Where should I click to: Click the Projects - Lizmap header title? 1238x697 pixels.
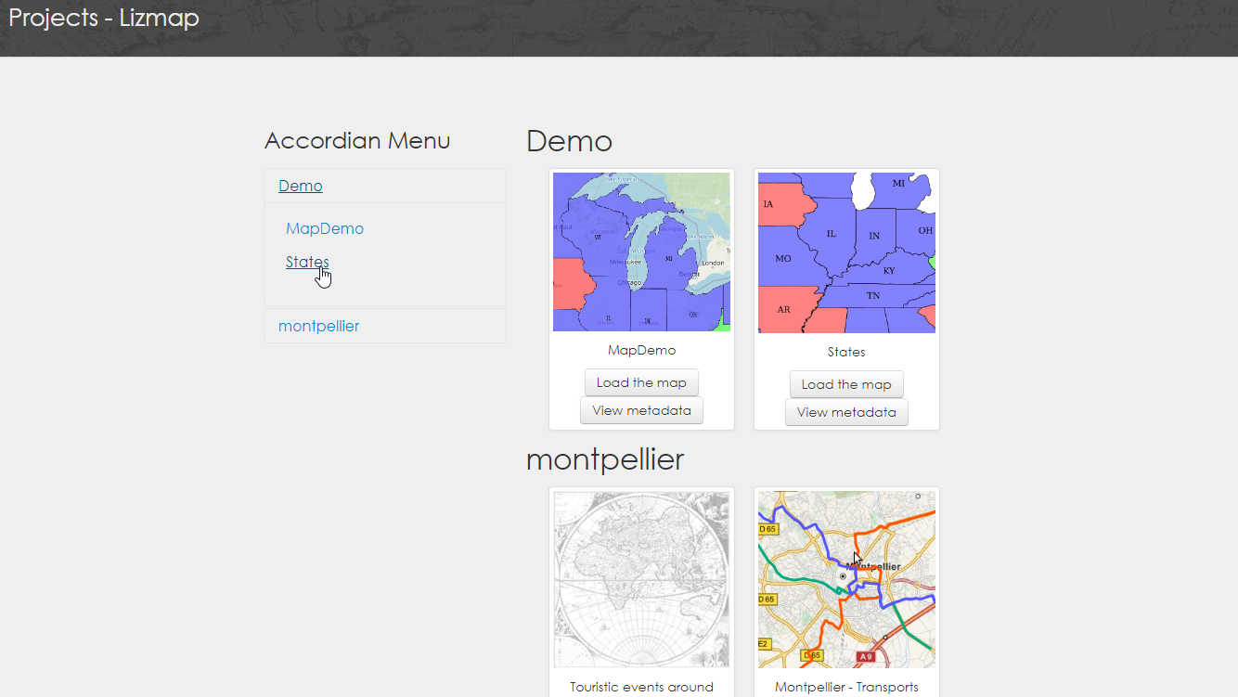(104, 18)
